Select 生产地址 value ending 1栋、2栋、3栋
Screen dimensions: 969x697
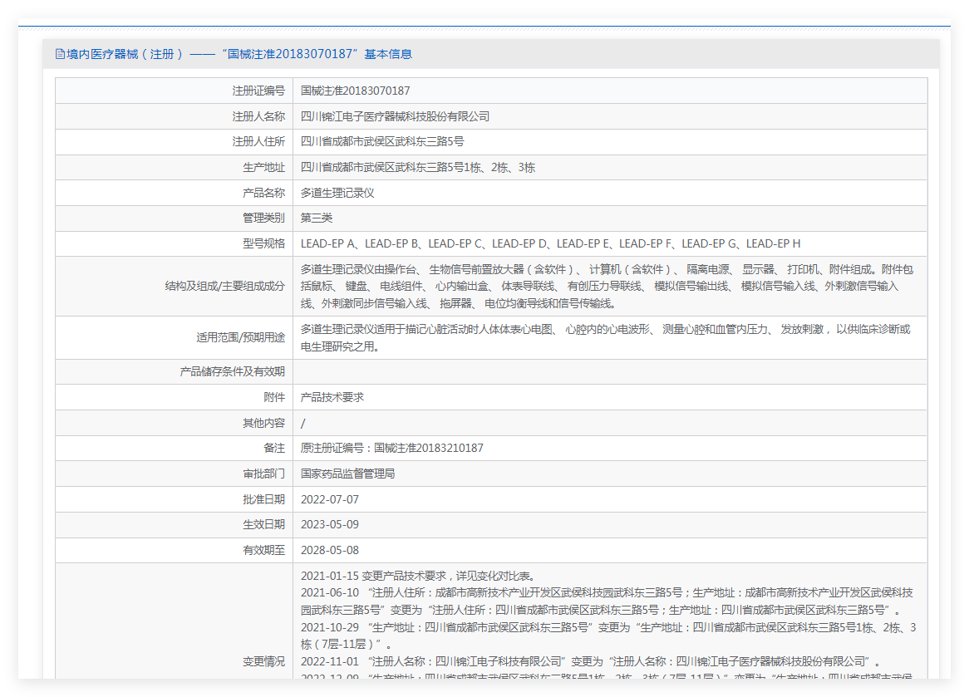[x=418, y=168]
